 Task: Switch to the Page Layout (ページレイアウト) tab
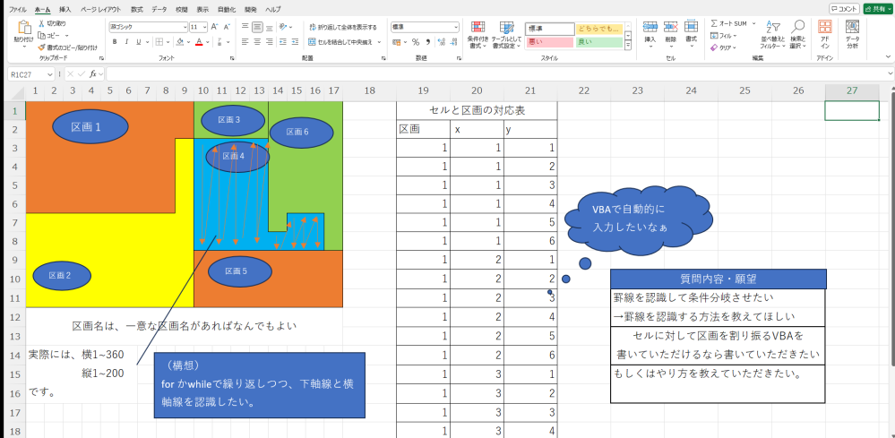100,10
